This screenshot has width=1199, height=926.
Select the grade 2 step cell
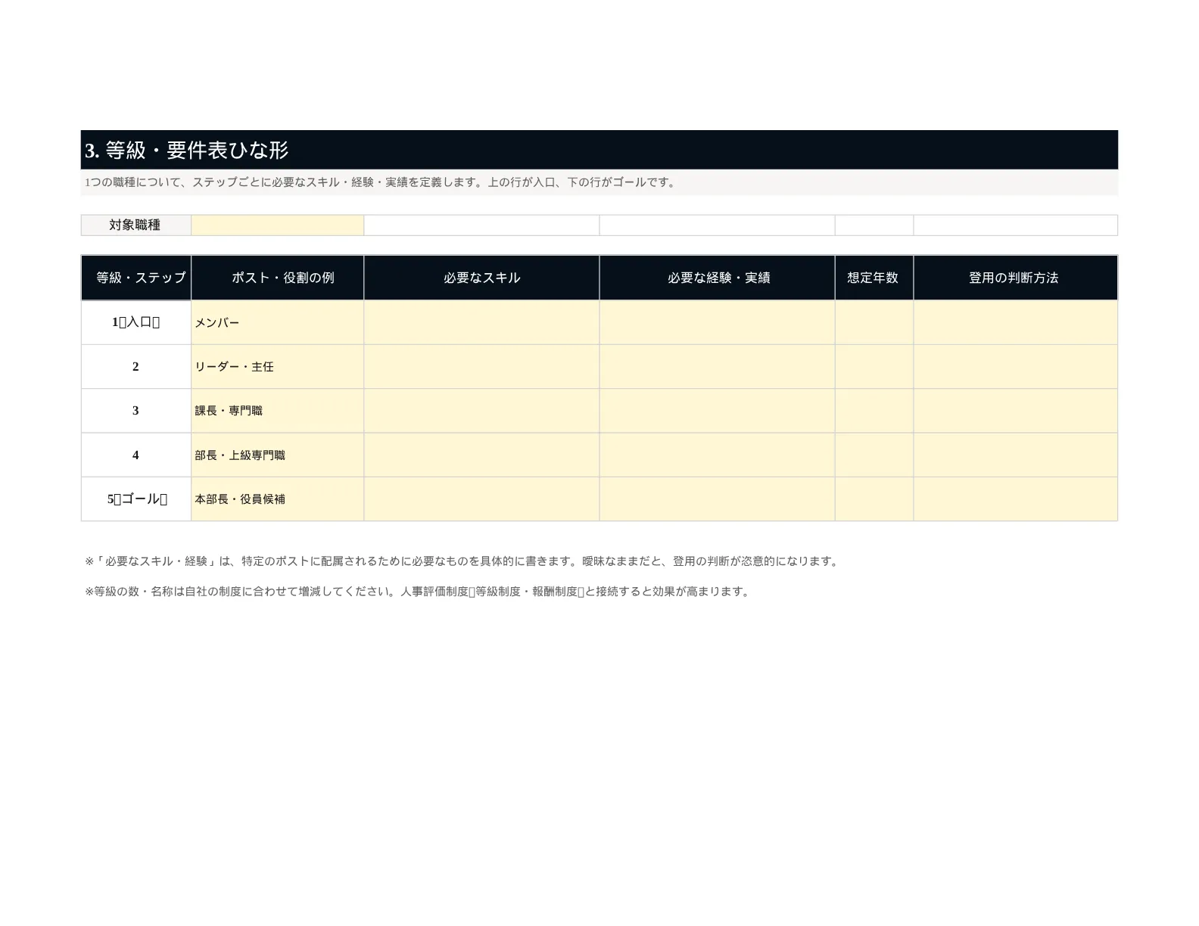point(136,367)
